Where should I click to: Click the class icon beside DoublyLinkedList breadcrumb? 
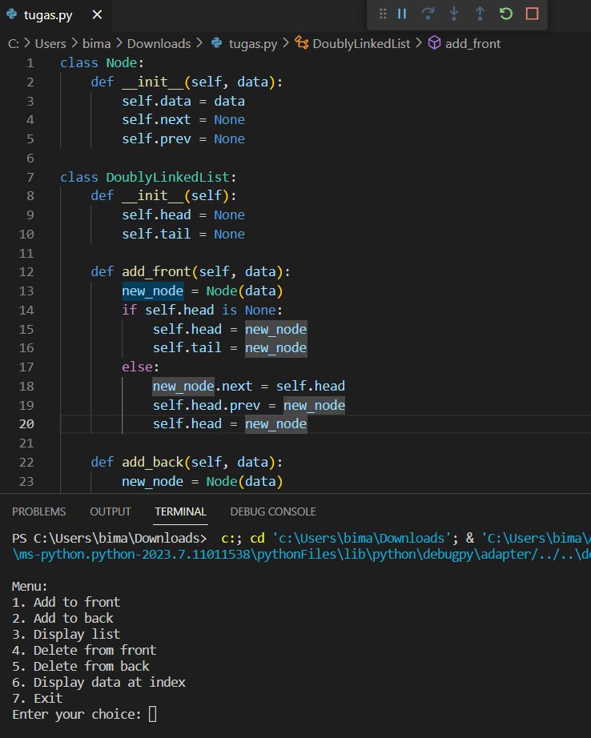coord(302,43)
